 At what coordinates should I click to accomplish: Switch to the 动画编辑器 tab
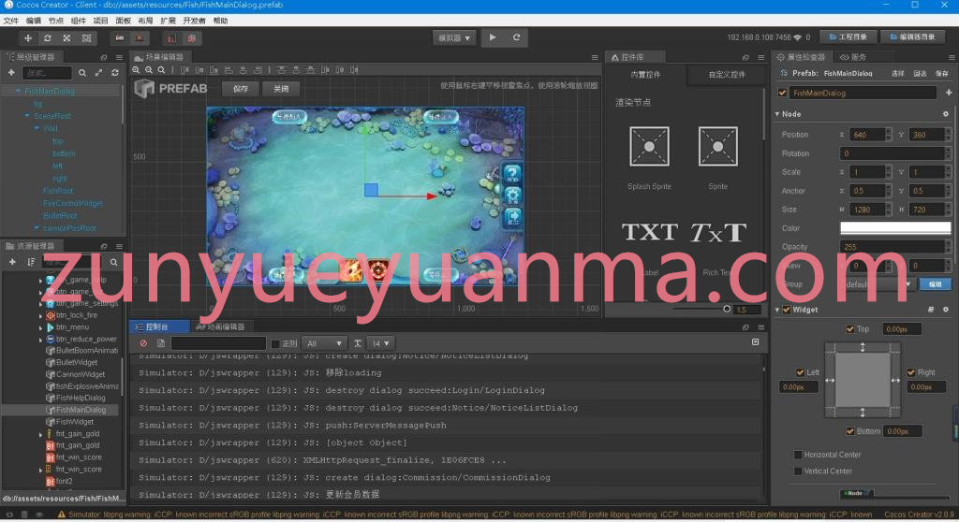[x=221, y=327]
